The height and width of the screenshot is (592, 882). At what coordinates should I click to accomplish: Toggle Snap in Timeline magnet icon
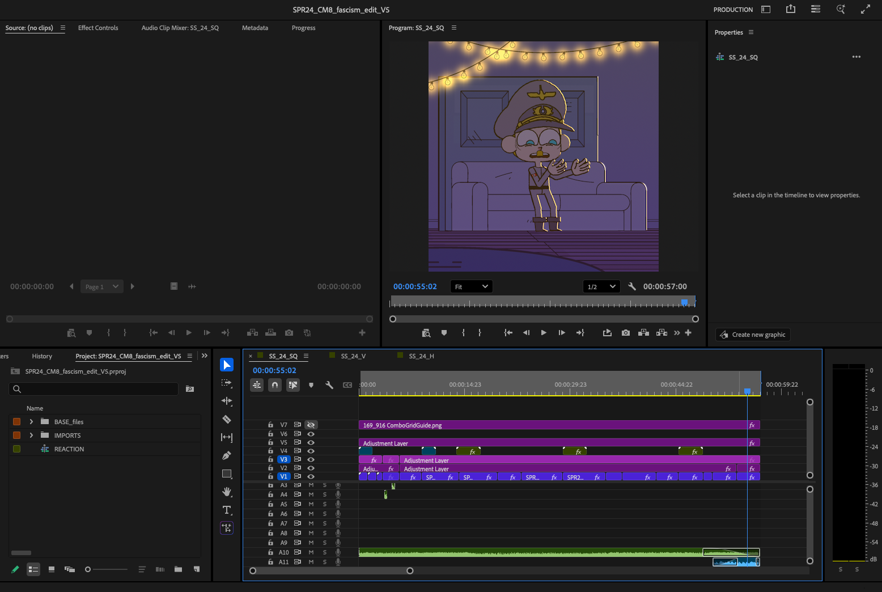click(x=275, y=385)
